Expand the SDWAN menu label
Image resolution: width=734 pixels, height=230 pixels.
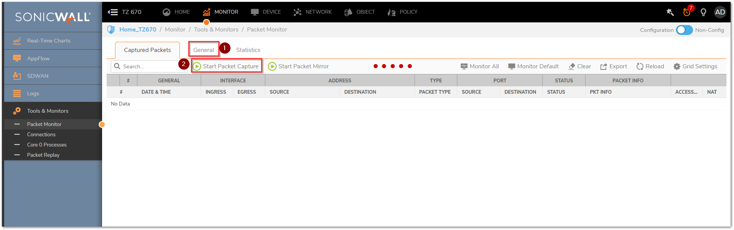click(38, 76)
